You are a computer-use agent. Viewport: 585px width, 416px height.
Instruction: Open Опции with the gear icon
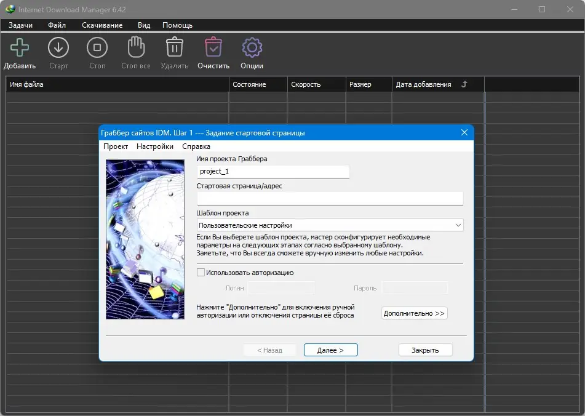point(252,48)
